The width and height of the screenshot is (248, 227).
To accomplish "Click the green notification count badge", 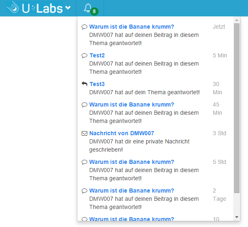I will pyautogui.click(x=95, y=11).
